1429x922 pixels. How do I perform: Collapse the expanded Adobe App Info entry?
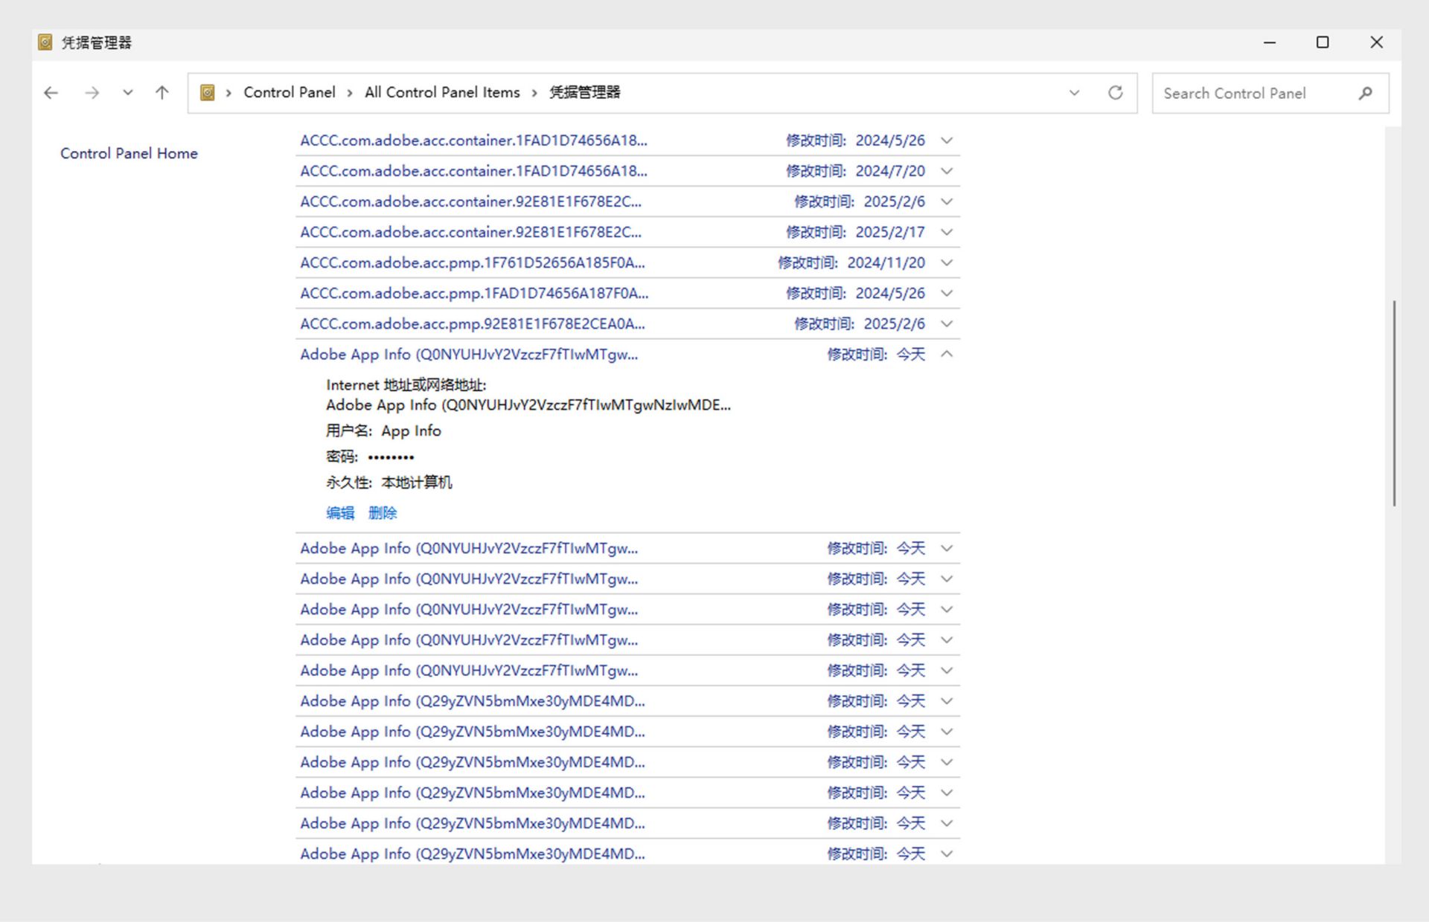[x=947, y=355]
